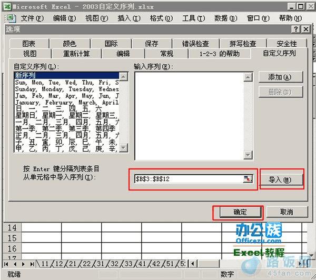The height and width of the screenshot is (280, 316).
Task: Open the 帮助(H) menu
Action: click(290, 18)
